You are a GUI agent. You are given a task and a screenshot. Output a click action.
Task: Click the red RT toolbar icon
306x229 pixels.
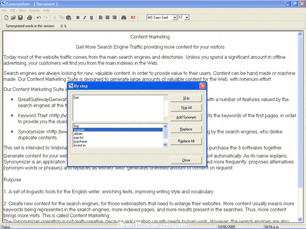coord(133,17)
